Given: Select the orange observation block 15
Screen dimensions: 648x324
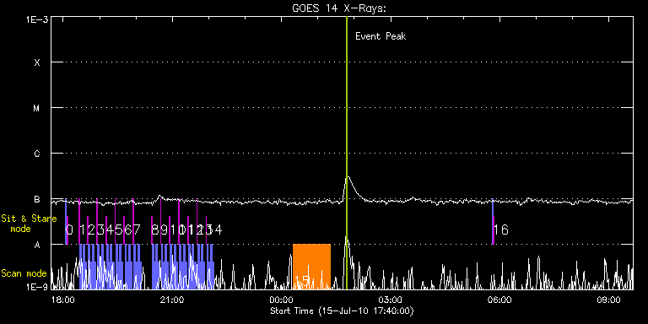Looking at the screenshot, I should 311,266.
